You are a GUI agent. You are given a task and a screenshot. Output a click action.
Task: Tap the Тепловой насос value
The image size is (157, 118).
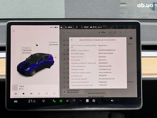point(105,69)
